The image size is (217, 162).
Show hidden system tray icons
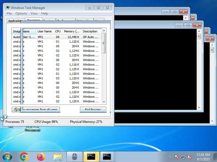point(170,157)
